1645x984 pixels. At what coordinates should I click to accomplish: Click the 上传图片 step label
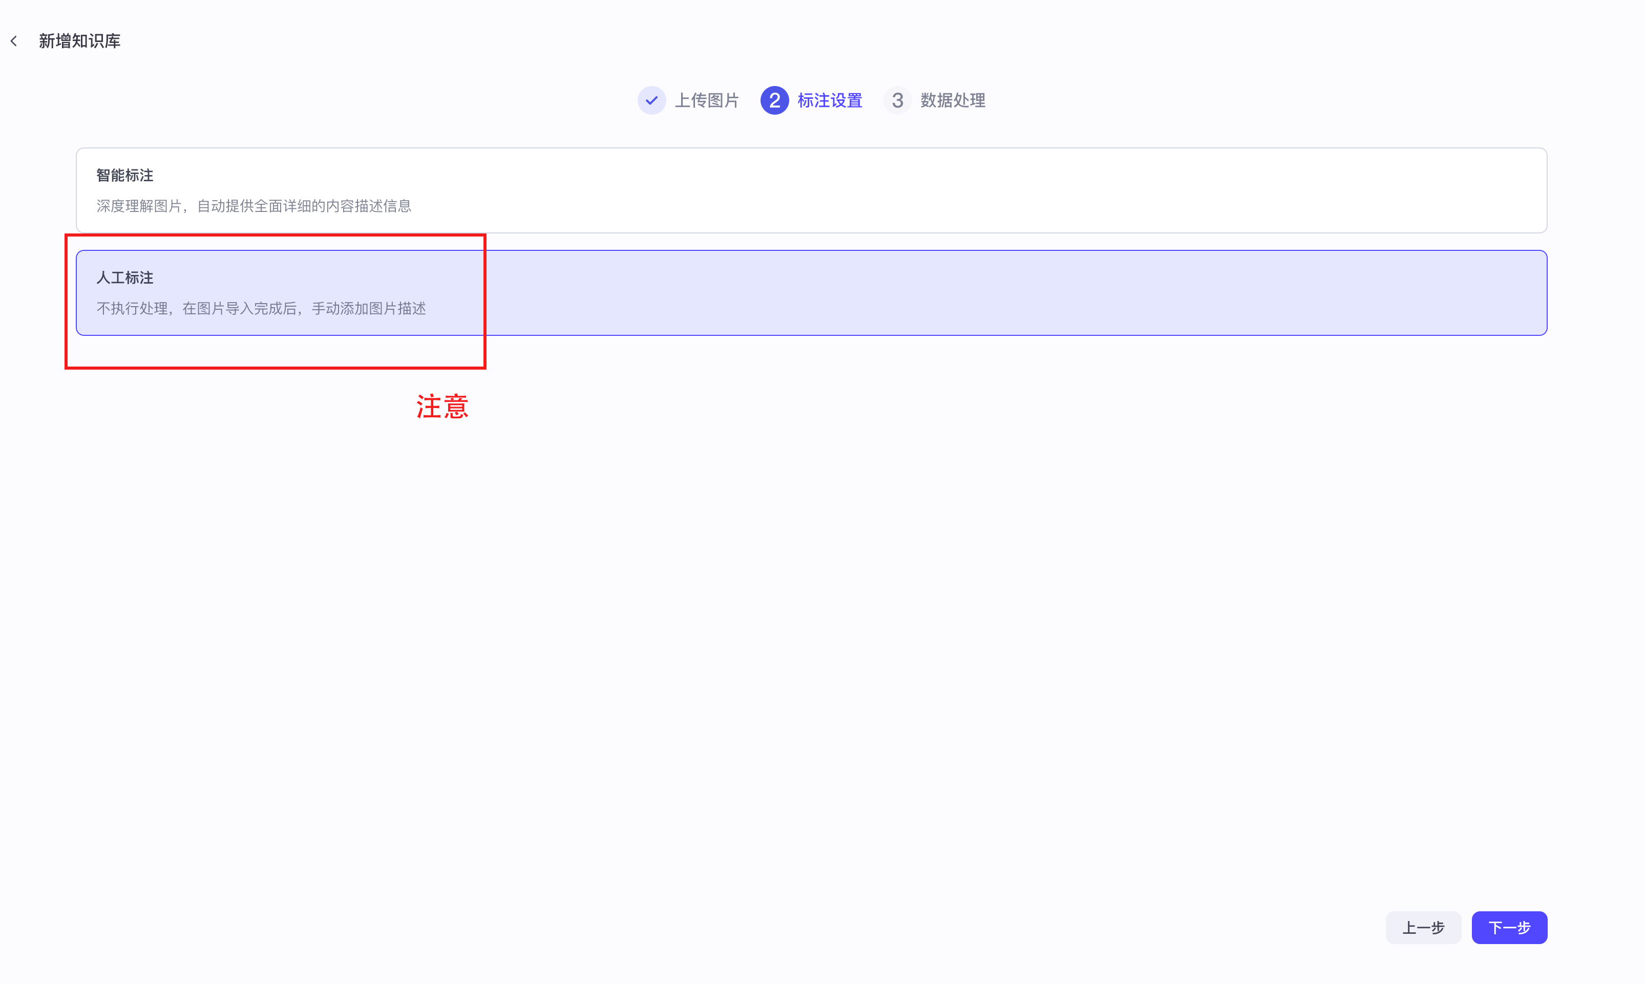[706, 101]
